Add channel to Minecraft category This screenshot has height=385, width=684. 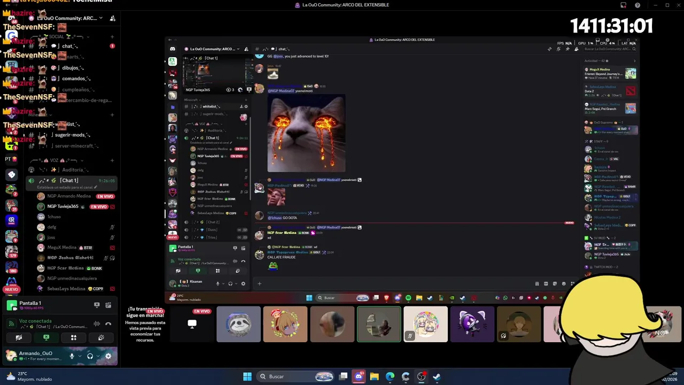[x=112, y=114]
